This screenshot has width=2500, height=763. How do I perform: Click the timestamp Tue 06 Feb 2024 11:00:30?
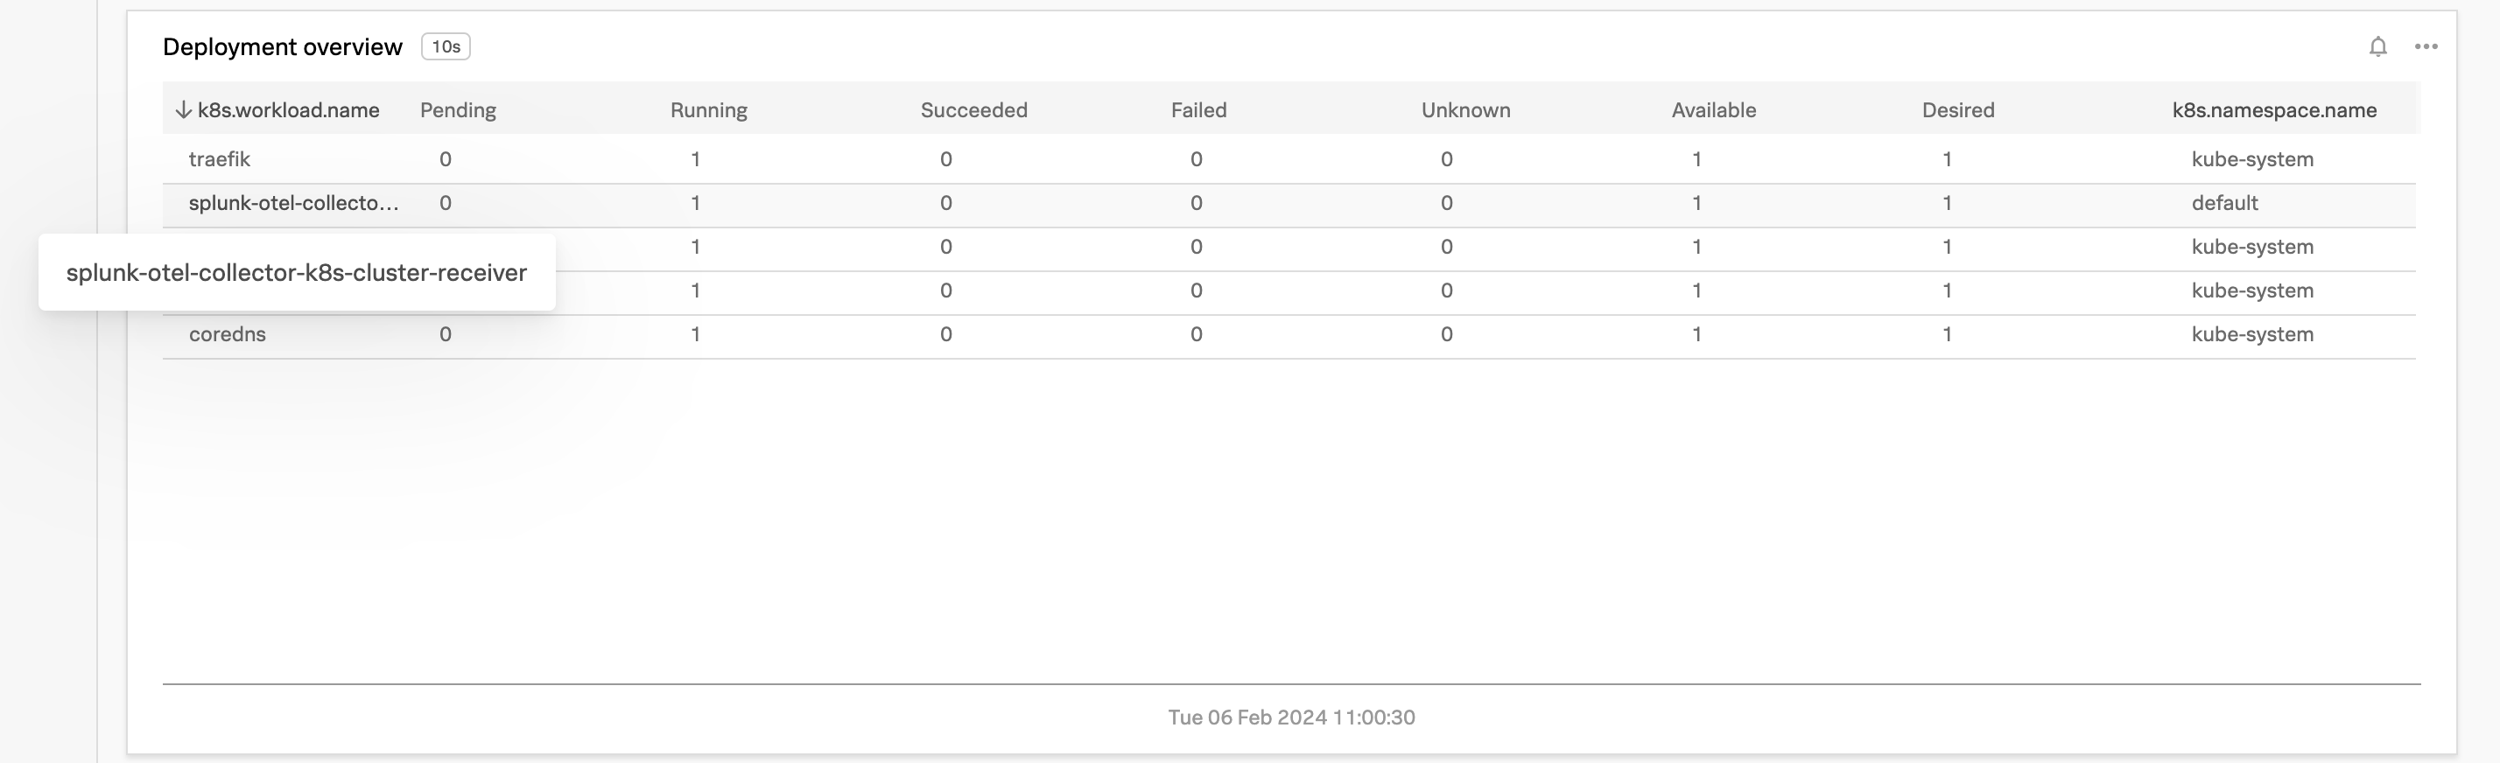[x=1291, y=717]
